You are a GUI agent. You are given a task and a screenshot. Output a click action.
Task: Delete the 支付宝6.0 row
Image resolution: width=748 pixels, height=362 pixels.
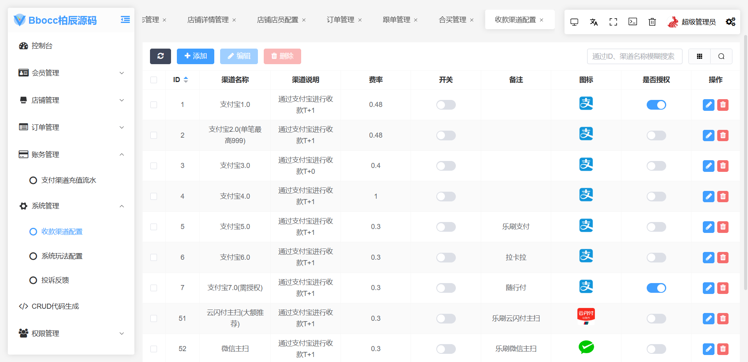pos(723,257)
